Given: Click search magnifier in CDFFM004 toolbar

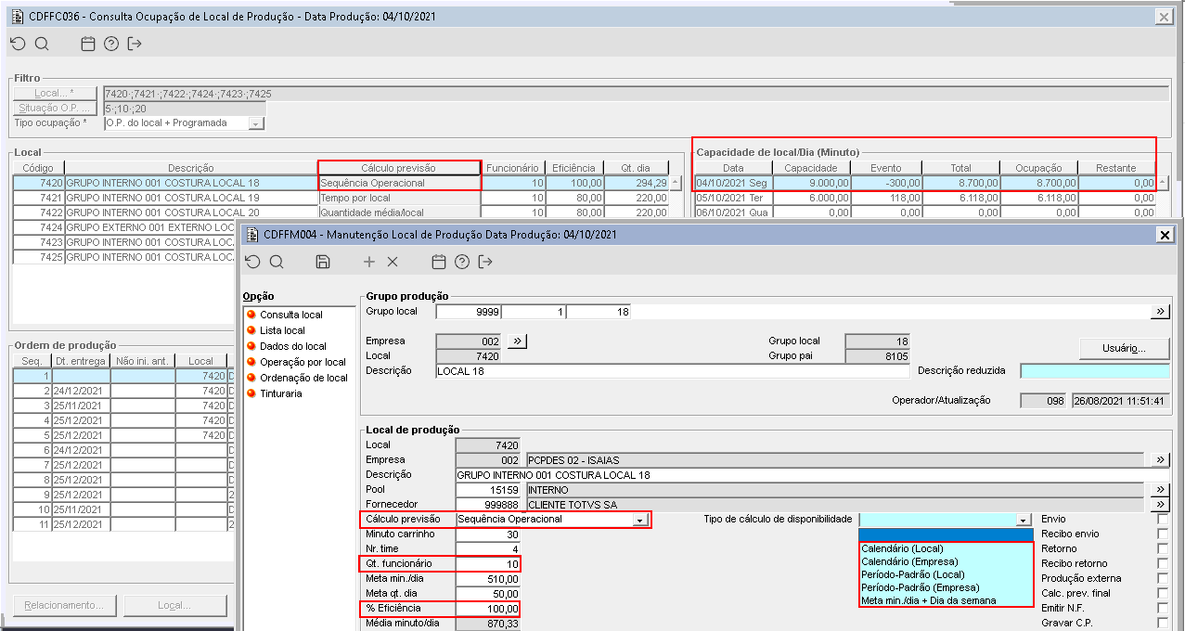Looking at the screenshot, I should coord(277,262).
